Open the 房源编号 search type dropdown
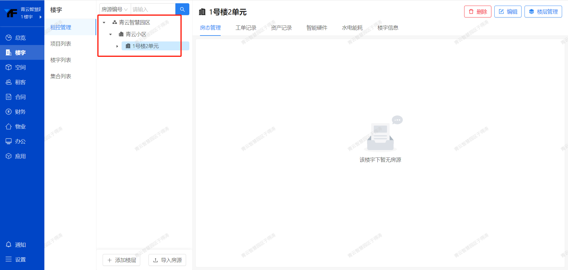 [x=115, y=9]
